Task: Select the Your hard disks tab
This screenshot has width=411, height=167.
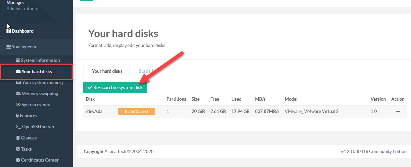Action: coord(106,71)
